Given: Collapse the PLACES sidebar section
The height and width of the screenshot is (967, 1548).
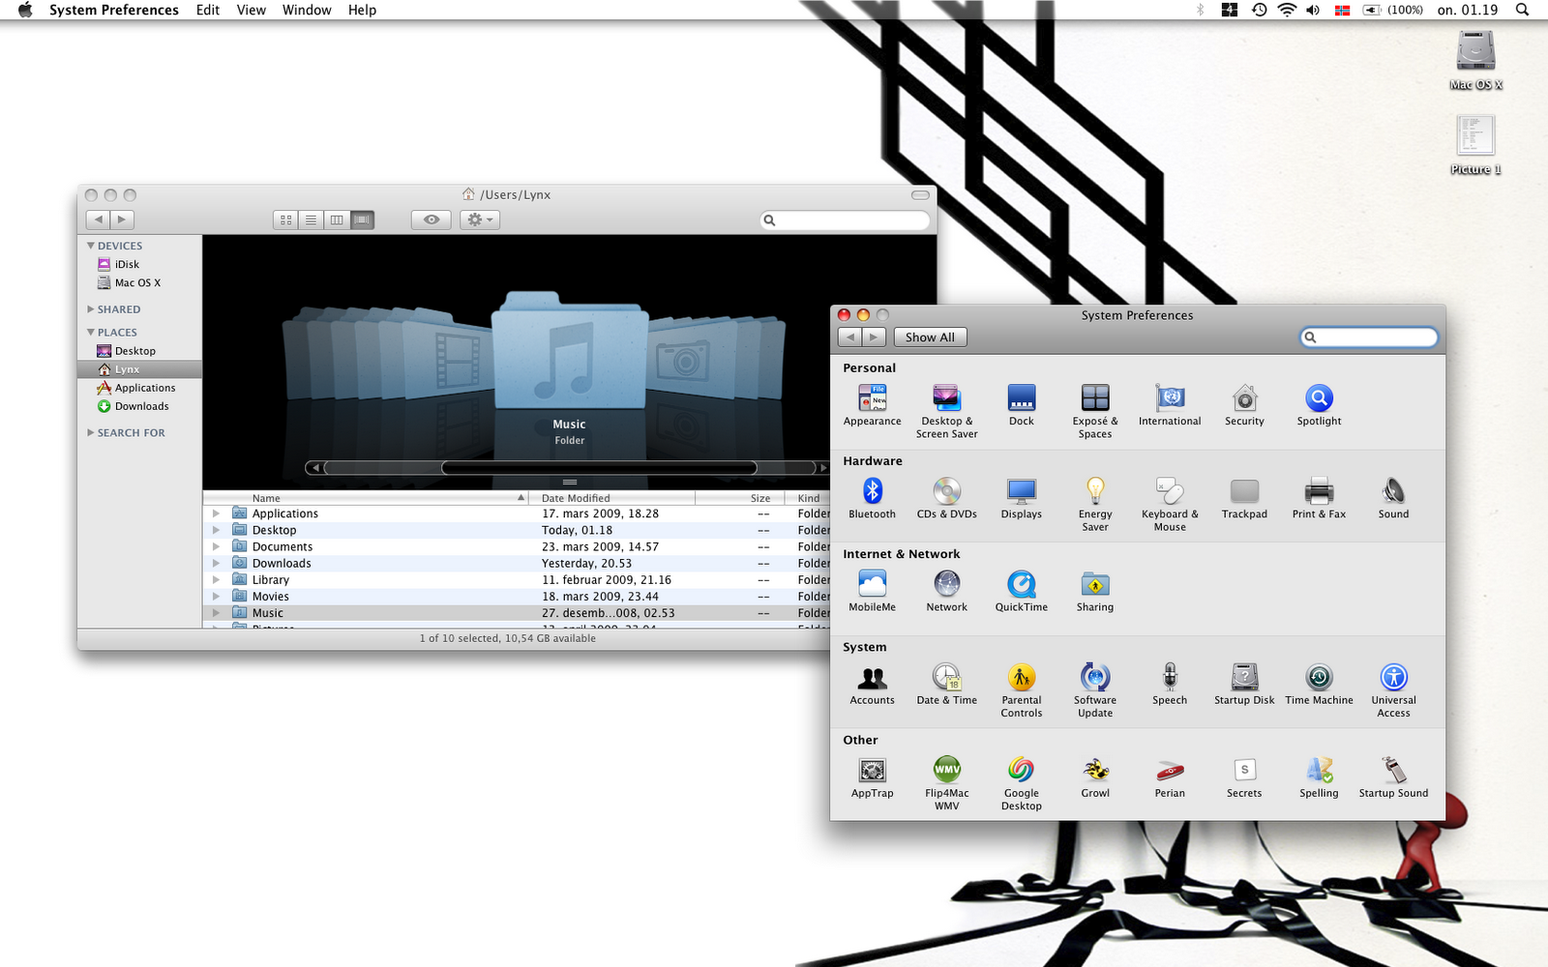Looking at the screenshot, I should click(x=91, y=332).
